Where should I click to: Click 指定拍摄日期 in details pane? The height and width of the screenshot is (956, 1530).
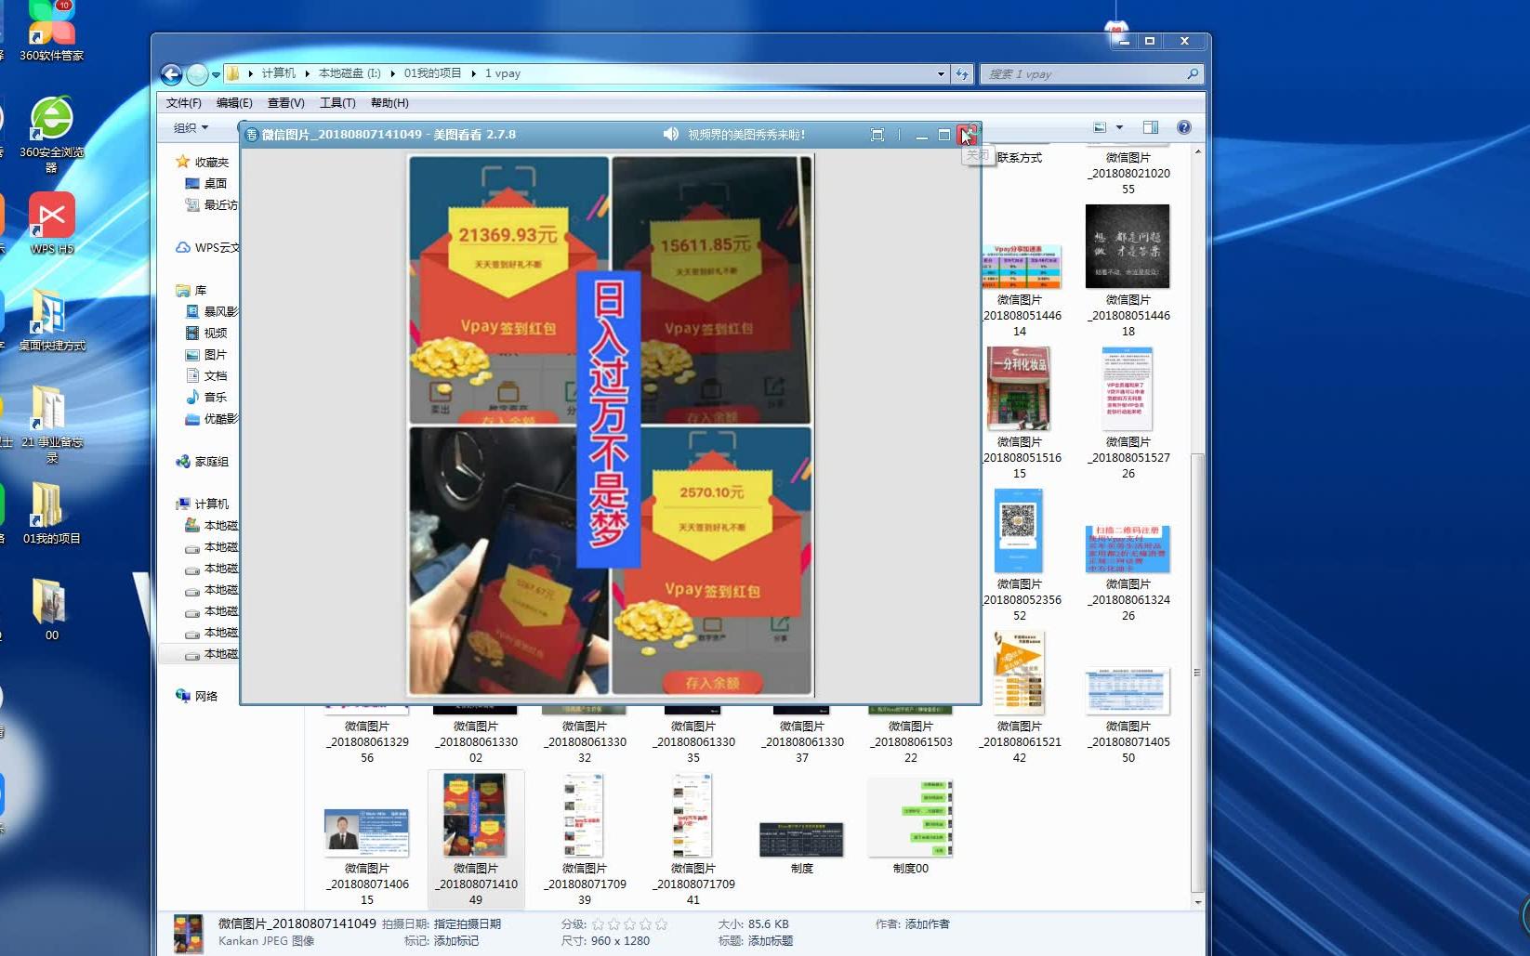(x=468, y=924)
